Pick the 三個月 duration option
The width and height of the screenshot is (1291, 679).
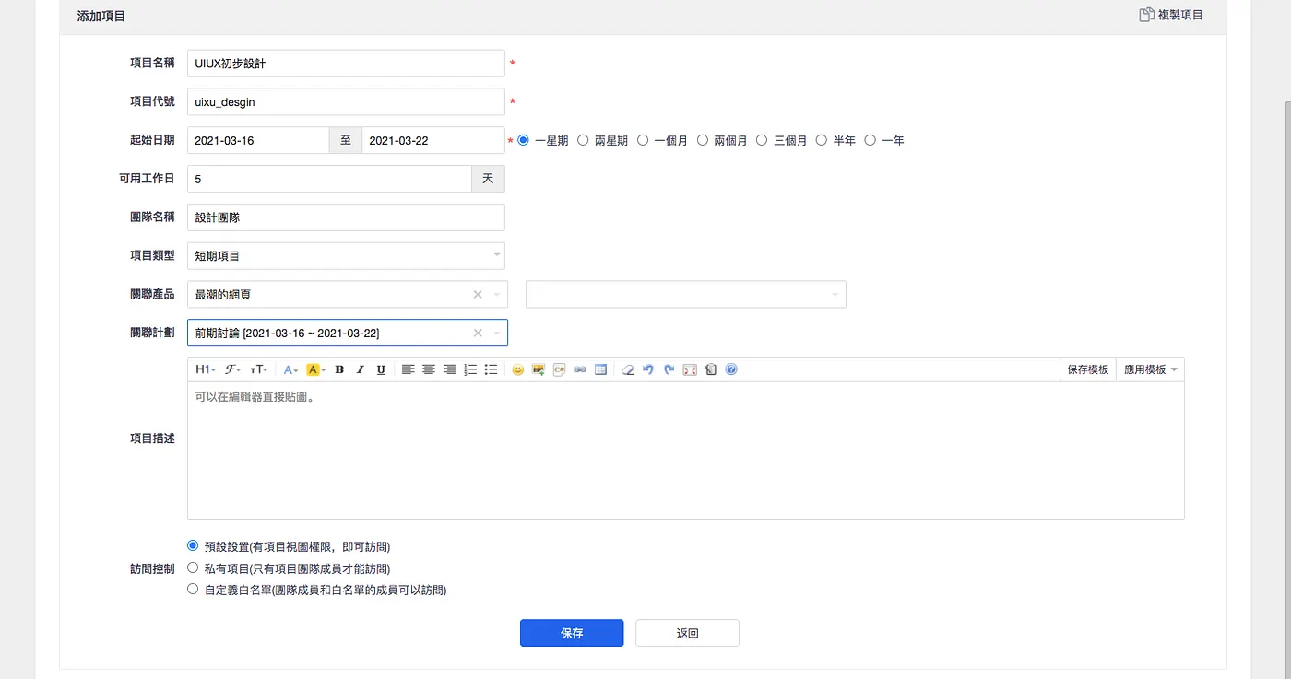tap(762, 140)
